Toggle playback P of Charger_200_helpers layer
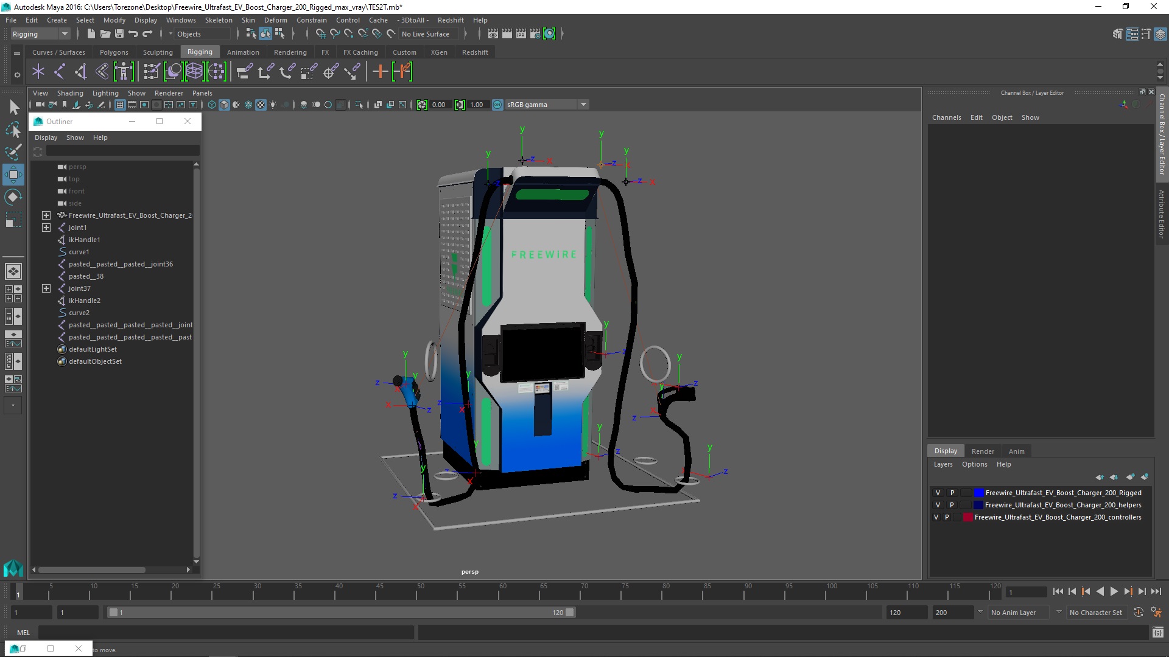Viewport: 1169px width, 657px height. point(952,505)
